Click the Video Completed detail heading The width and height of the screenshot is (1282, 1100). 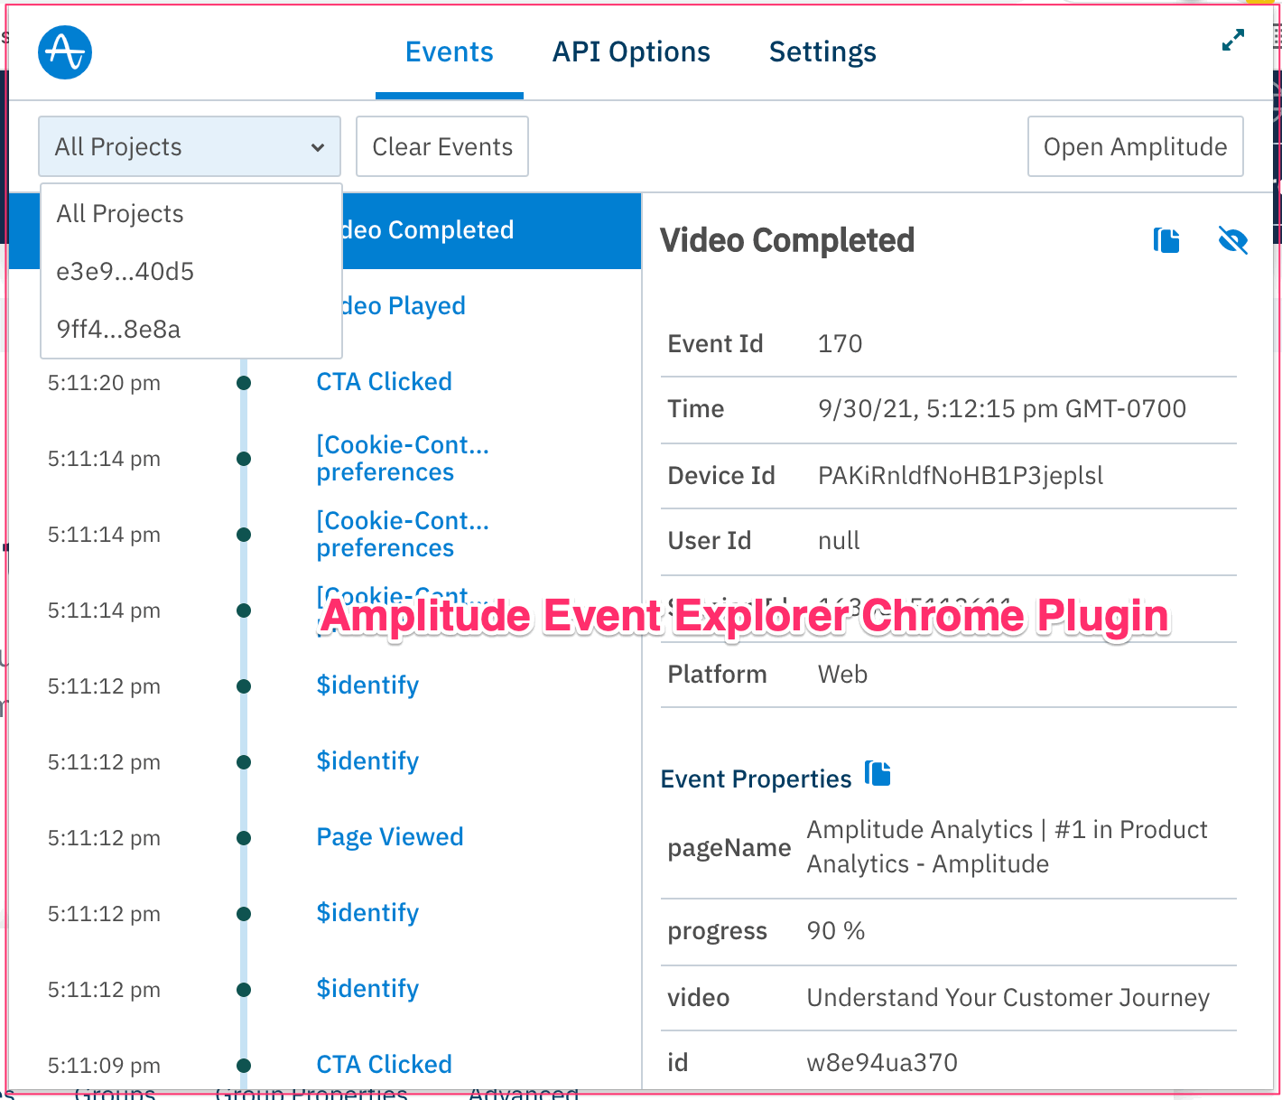pos(787,240)
